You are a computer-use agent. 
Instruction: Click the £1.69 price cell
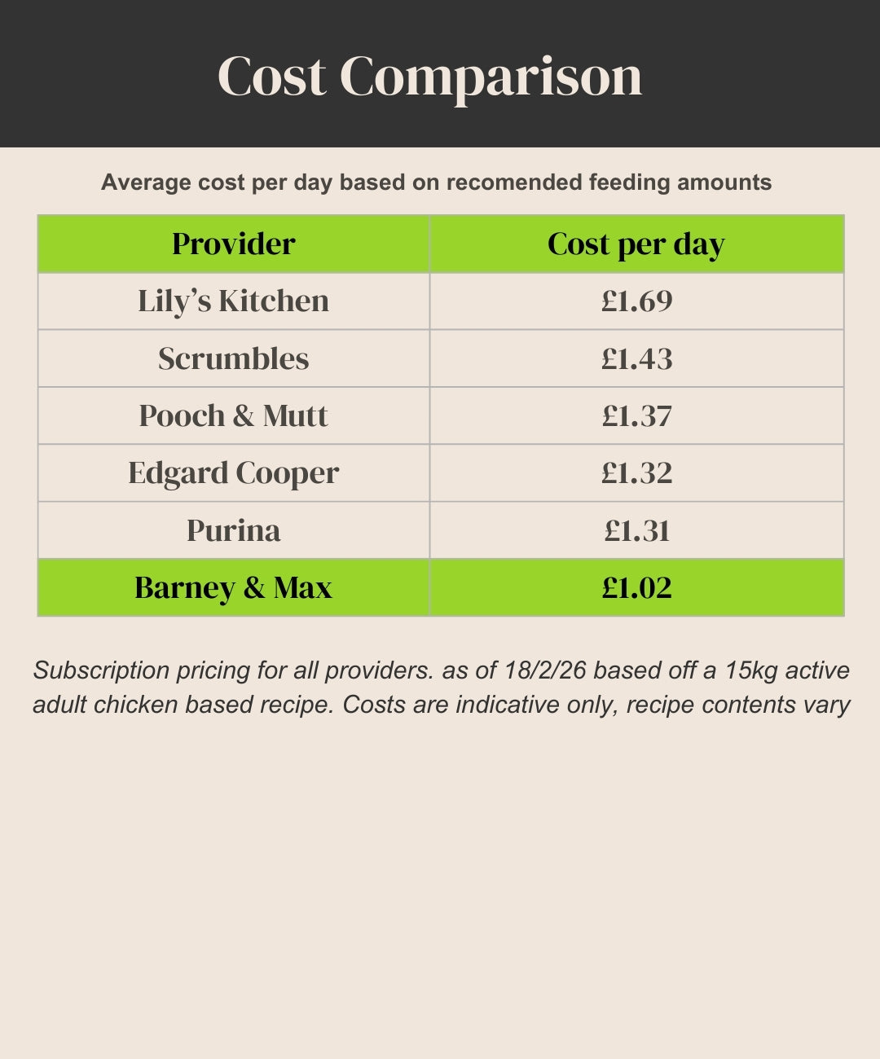(x=636, y=301)
